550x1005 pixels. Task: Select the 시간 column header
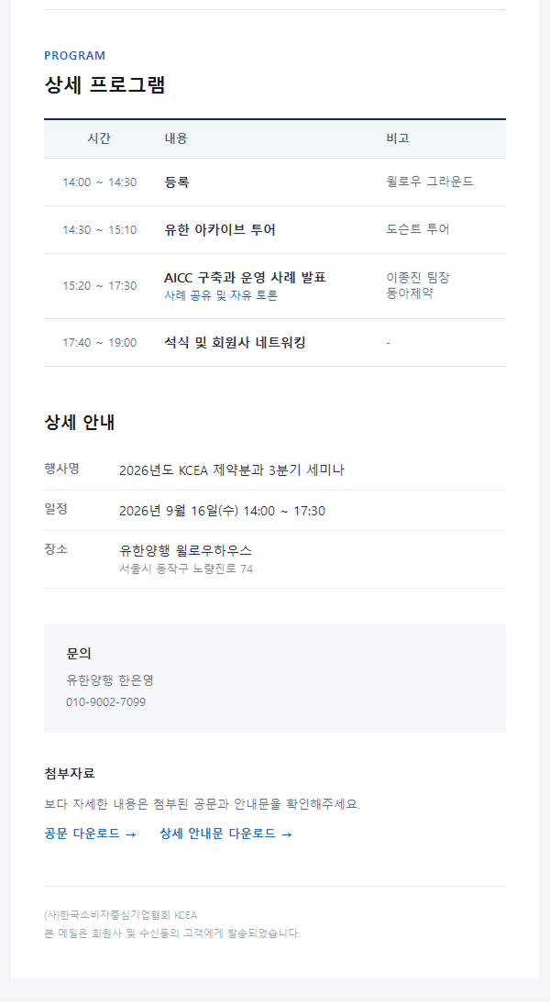click(99, 138)
